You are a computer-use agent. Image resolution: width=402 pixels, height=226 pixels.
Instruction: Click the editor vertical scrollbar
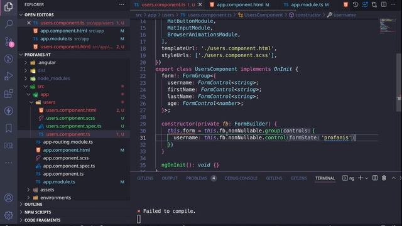tap(399, 82)
